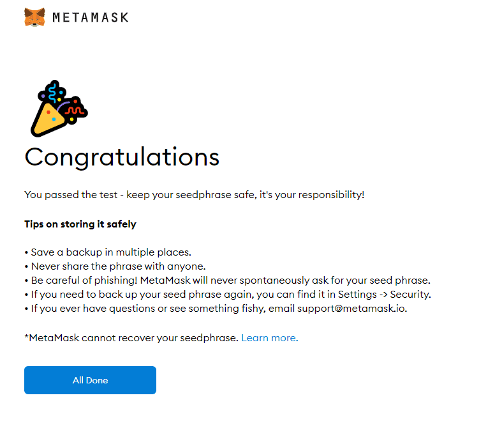
Task: Click '*MetaMask cannot recover your seedphrase' text
Action: (131, 338)
